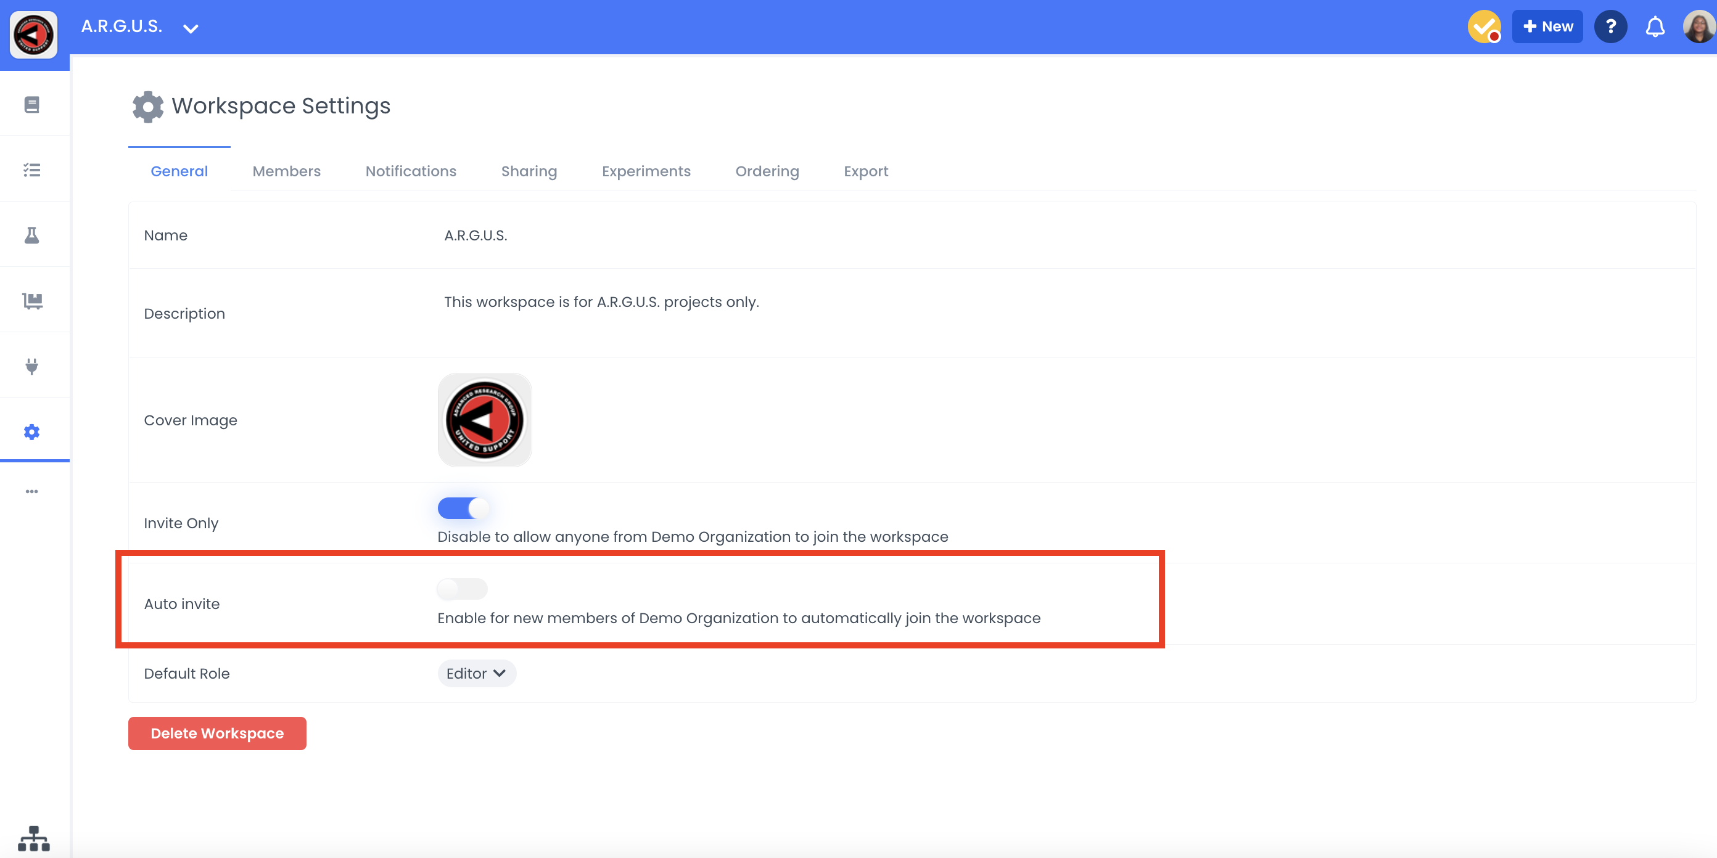Screen dimensions: 1717x858
Task: Open the notebook icon in sidebar
Action: (x=31, y=105)
